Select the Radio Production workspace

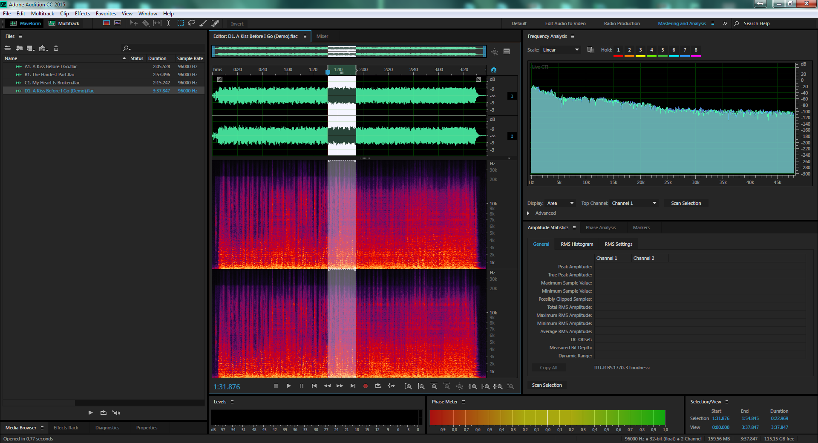622,23
